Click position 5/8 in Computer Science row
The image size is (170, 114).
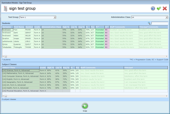coord(78,76)
